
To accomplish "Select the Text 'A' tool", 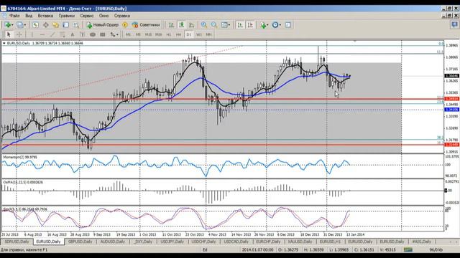I will 73,34.
